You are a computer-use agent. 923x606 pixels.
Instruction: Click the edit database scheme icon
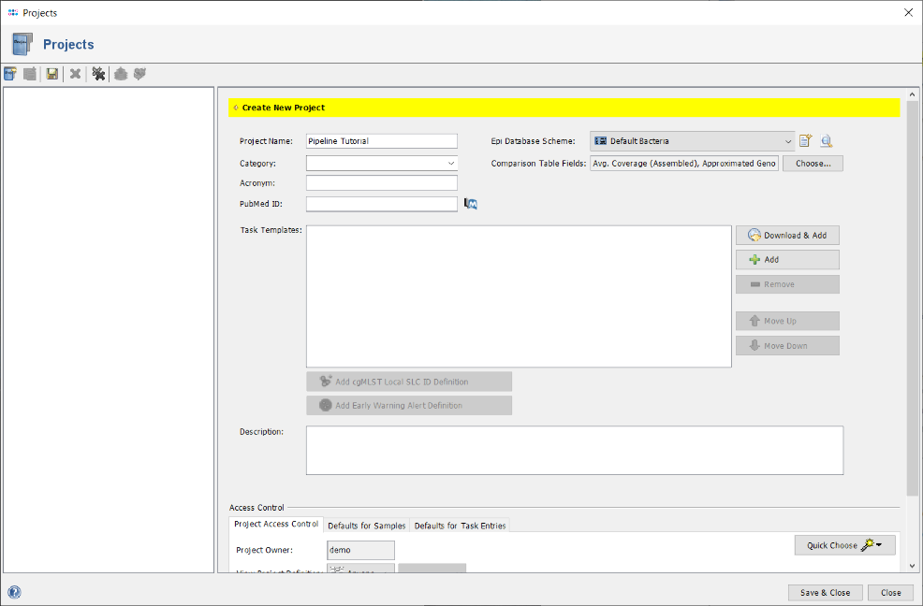[805, 141]
